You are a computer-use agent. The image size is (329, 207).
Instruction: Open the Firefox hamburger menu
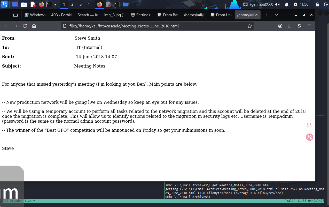[x=309, y=26]
